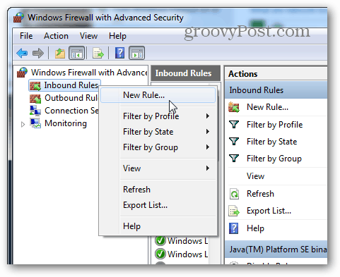Click the New Rule icon in Actions pane
Viewport: 340px width, 277px height.
234,107
